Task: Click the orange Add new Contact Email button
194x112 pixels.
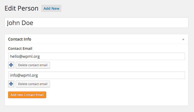Action: (27, 95)
